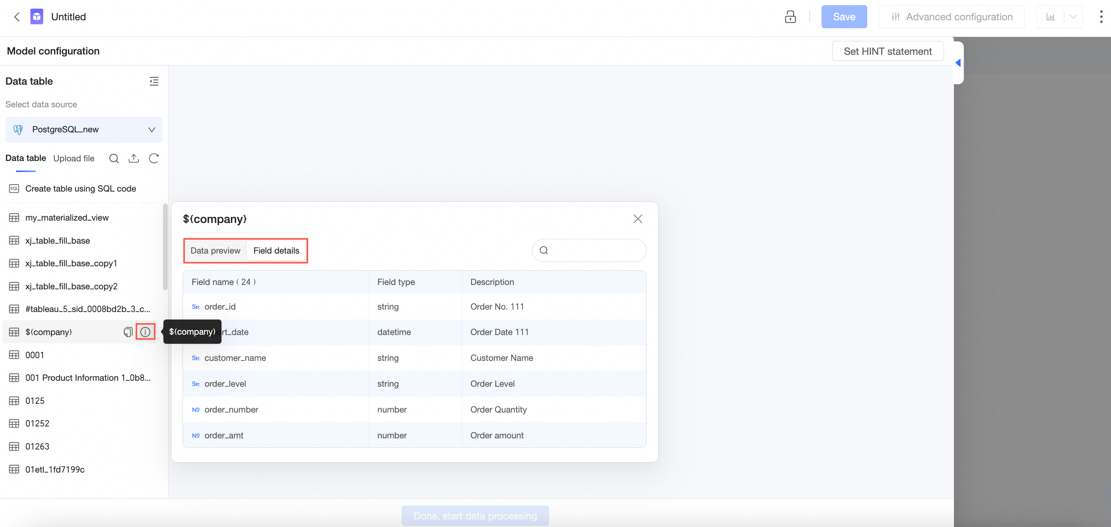Click the field search input box
The width and height of the screenshot is (1111, 527).
595,250
